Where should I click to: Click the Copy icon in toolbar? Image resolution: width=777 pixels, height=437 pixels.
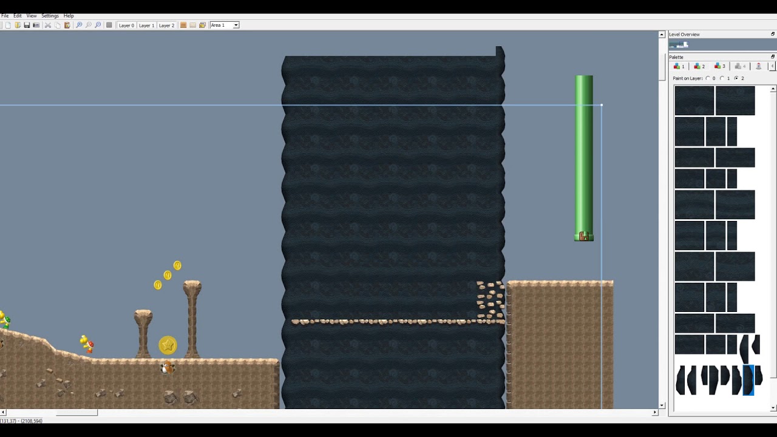click(58, 25)
